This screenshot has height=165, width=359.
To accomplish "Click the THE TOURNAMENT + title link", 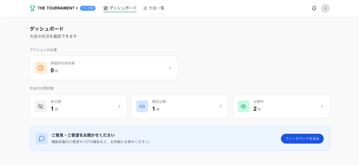I will point(58,8).
